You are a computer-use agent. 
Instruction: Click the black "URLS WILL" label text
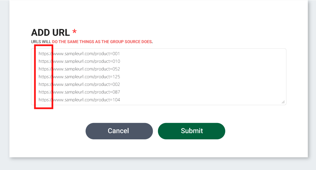coord(41,42)
